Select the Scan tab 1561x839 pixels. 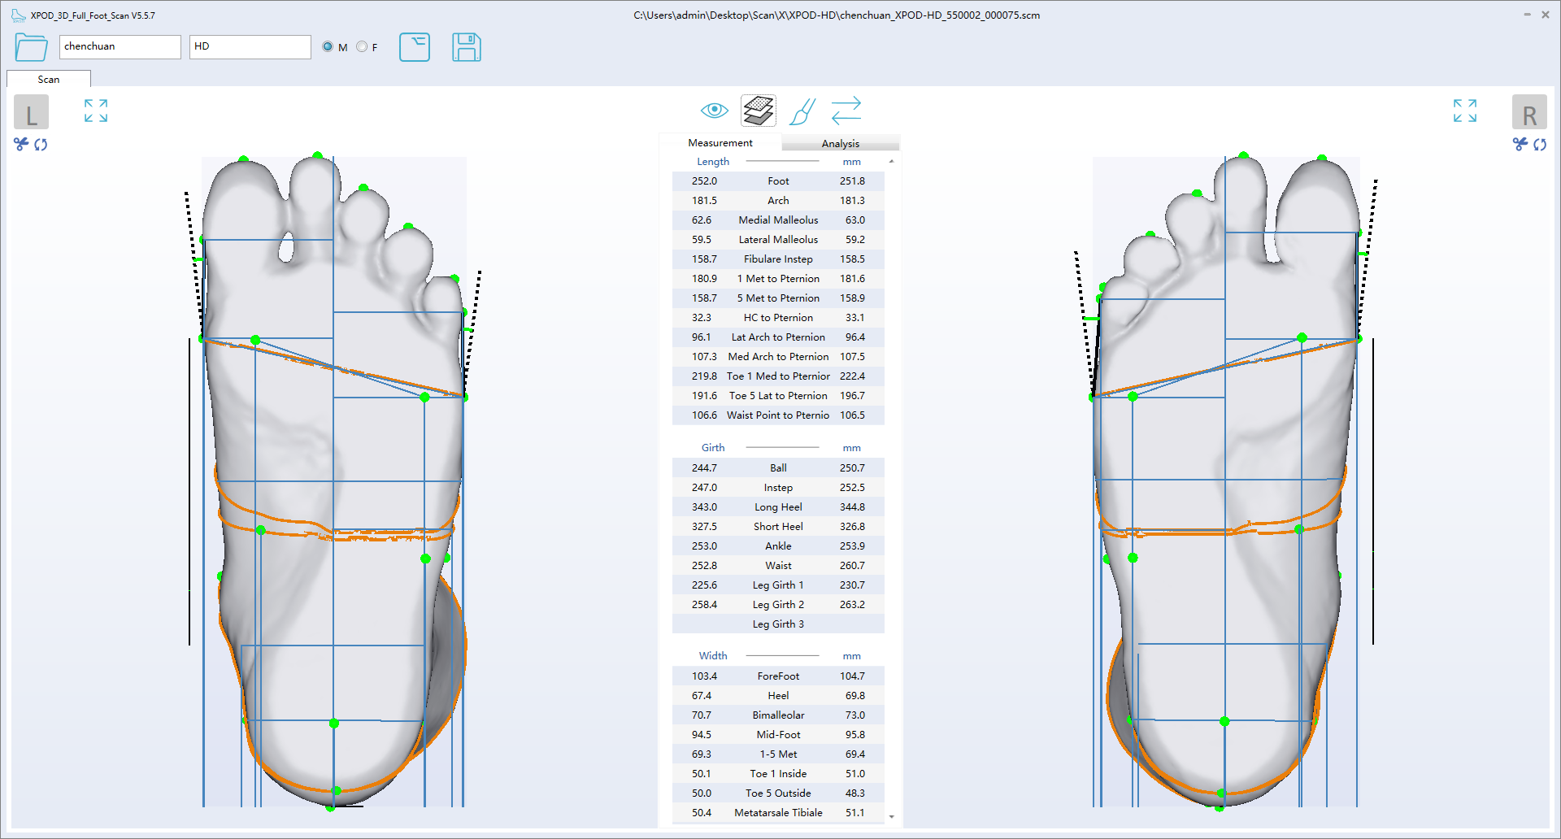coord(48,79)
